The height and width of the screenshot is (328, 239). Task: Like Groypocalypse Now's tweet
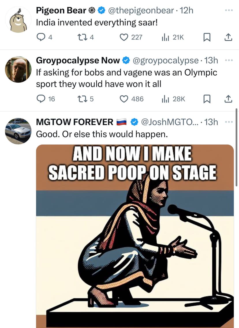[124, 99]
